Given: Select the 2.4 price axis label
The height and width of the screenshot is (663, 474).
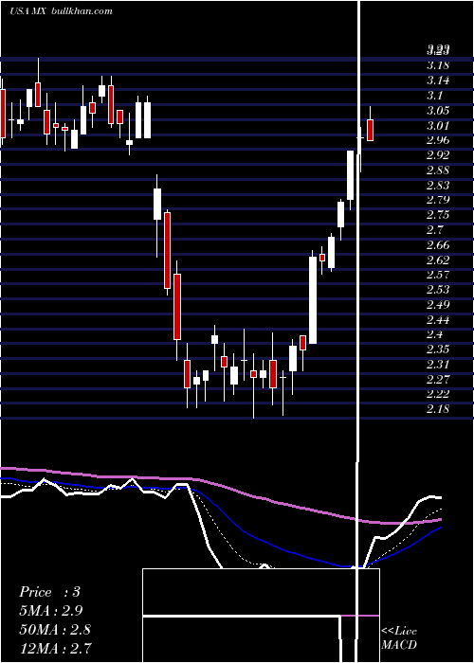Looking at the screenshot, I should coord(434,334).
